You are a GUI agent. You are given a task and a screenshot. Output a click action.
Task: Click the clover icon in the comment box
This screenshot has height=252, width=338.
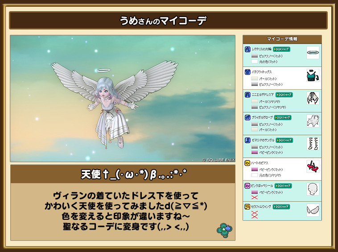pyautogui.click(x=223, y=229)
